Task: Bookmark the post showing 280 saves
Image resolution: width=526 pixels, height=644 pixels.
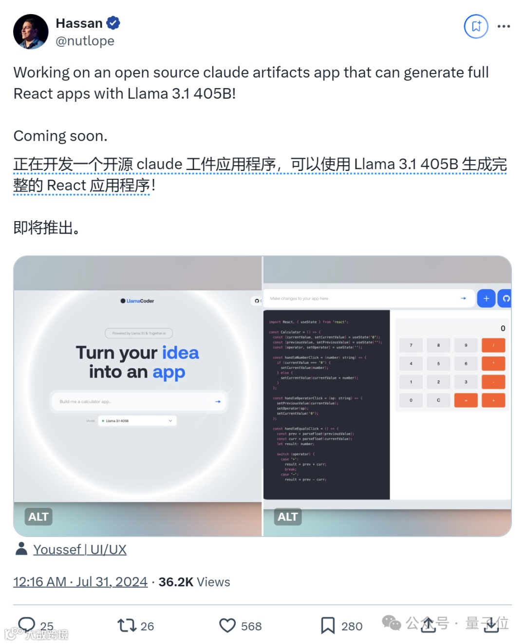Action: pyautogui.click(x=328, y=625)
